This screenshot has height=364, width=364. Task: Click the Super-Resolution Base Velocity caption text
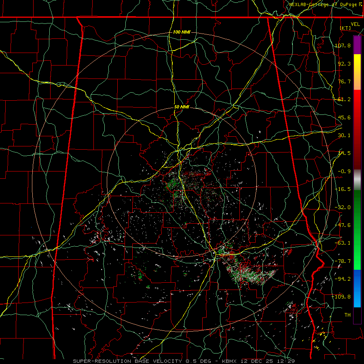(x=184, y=361)
